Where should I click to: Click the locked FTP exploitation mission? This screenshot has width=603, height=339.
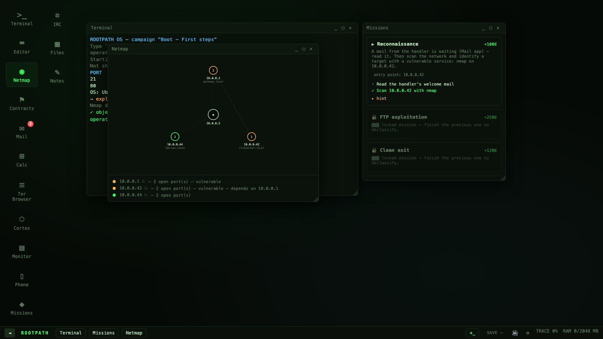434,124
